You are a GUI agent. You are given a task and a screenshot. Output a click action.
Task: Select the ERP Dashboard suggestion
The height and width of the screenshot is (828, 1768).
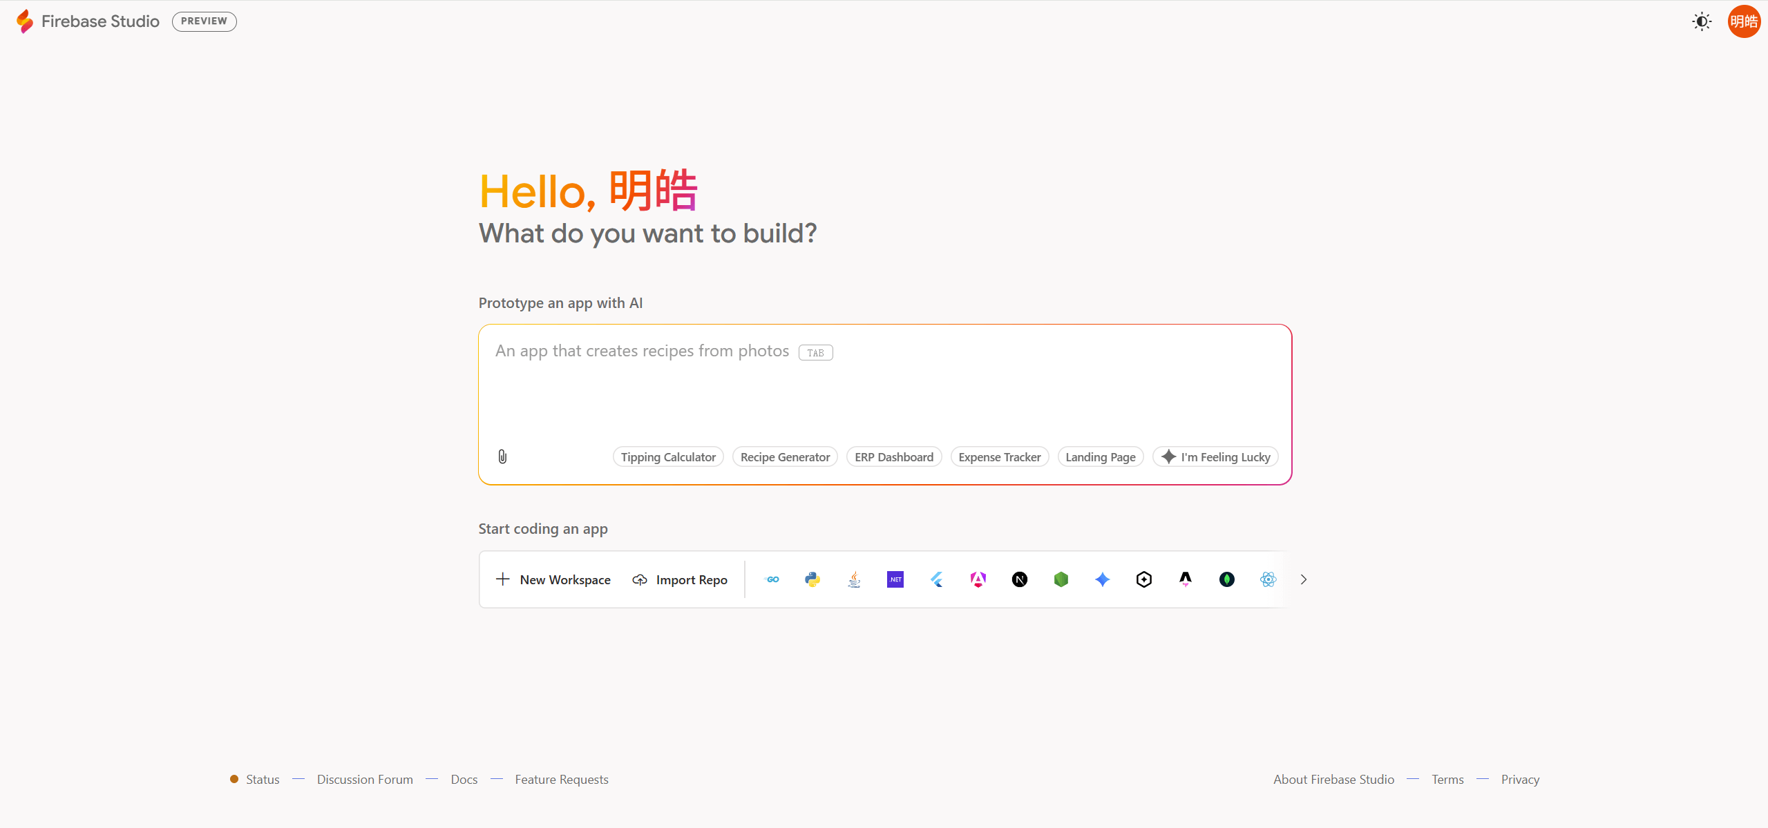[x=893, y=456]
